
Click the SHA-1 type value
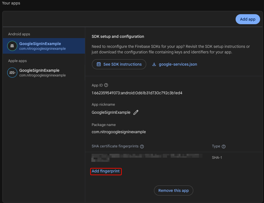pos(217,158)
